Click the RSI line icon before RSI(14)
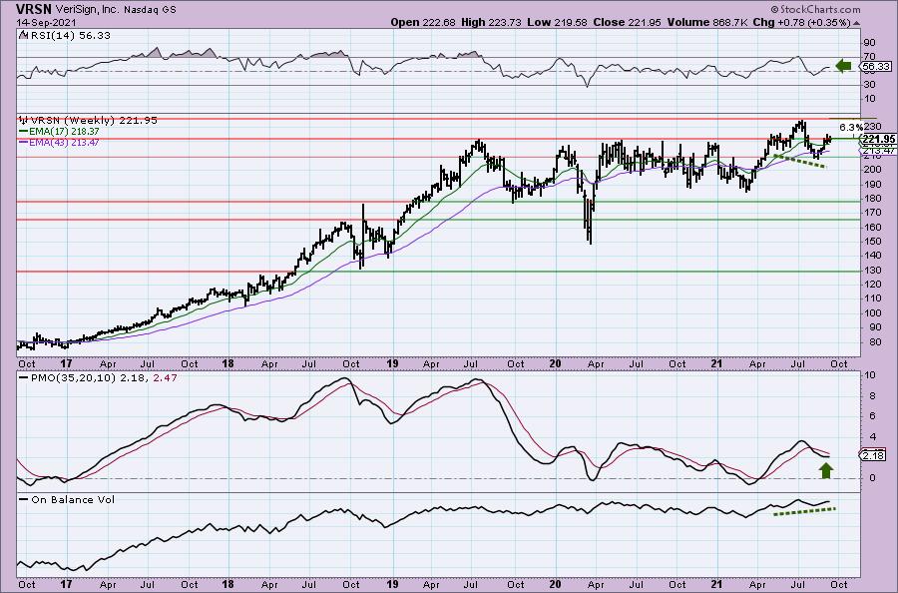The width and height of the screenshot is (898, 593). click(24, 35)
